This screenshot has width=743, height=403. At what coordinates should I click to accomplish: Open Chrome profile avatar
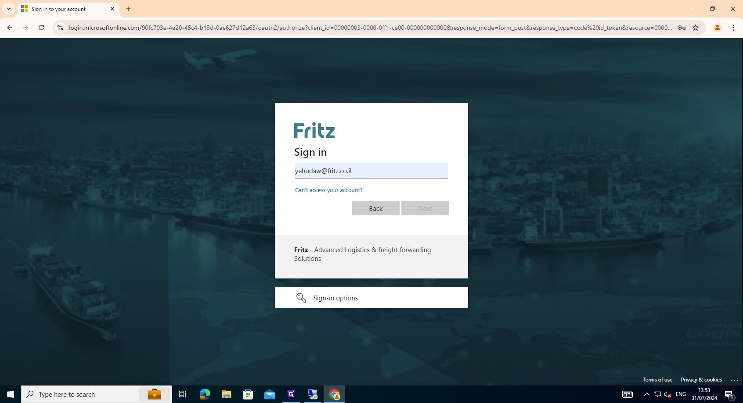(x=718, y=28)
